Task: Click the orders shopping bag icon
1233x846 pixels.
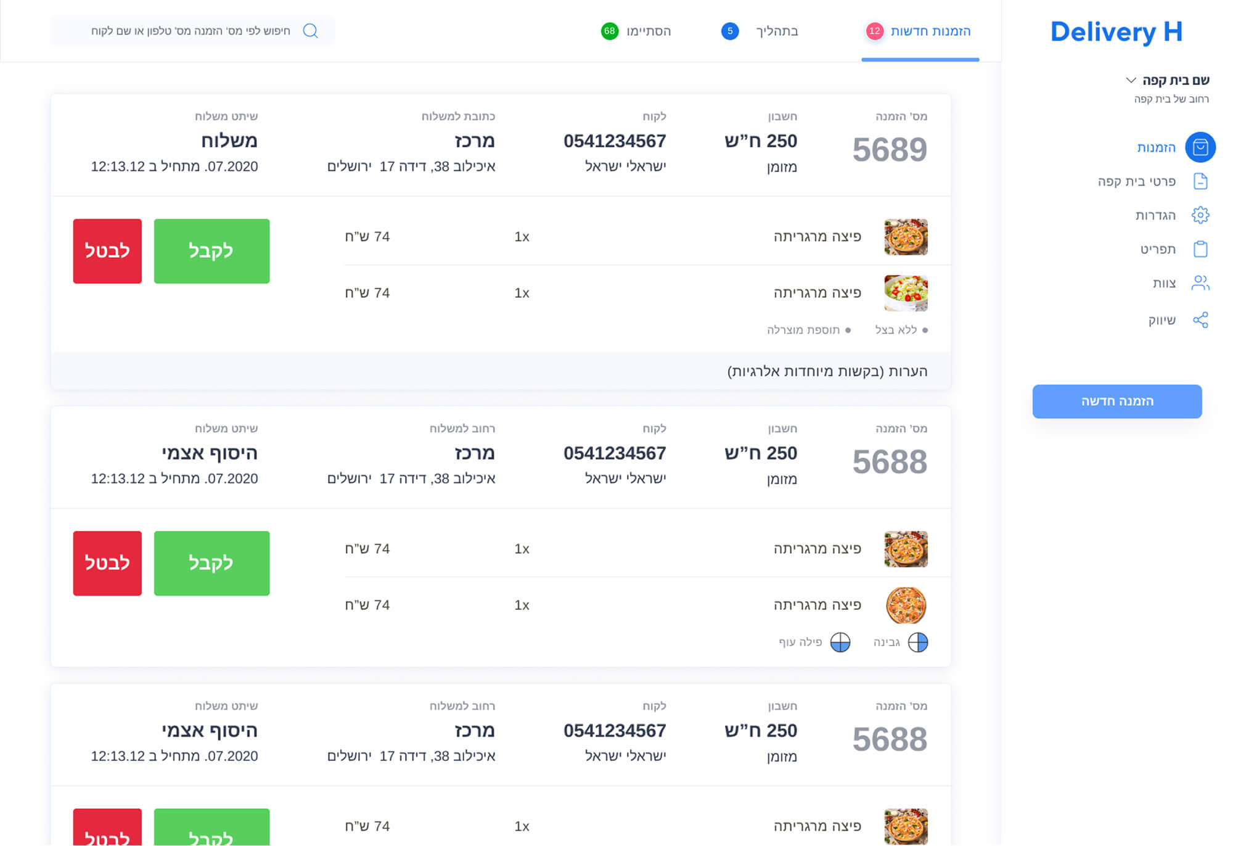Action: tap(1200, 147)
